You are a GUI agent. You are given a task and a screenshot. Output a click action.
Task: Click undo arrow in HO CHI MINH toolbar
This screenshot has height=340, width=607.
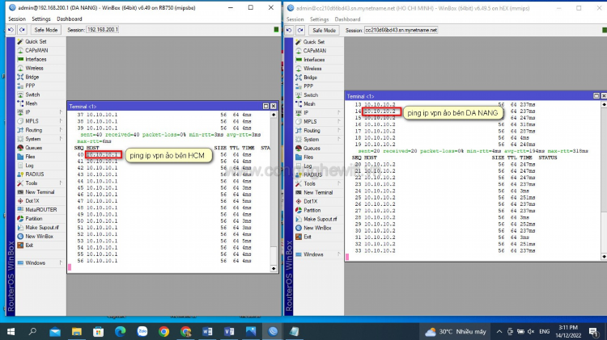coord(289,30)
